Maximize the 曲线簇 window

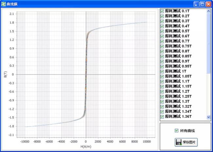pyautogui.click(x=202, y=4)
